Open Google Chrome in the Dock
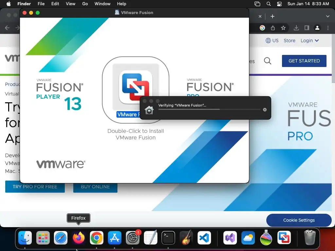 [97, 238]
